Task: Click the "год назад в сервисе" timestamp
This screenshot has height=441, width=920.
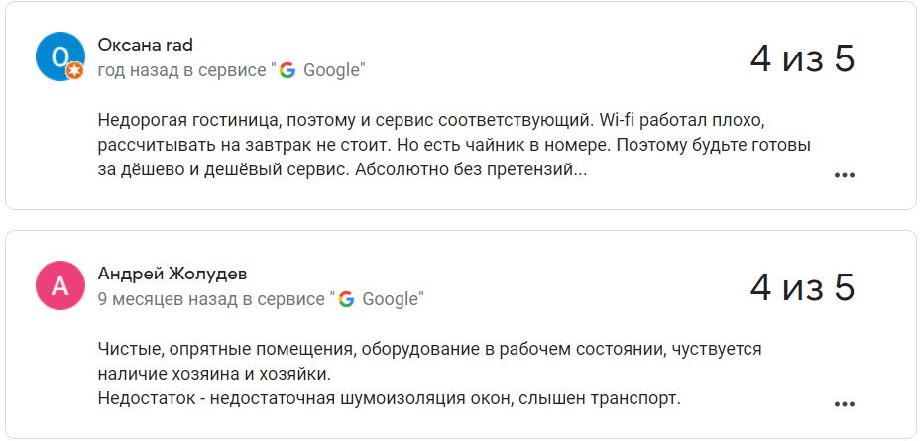Action: click(x=183, y=70)
